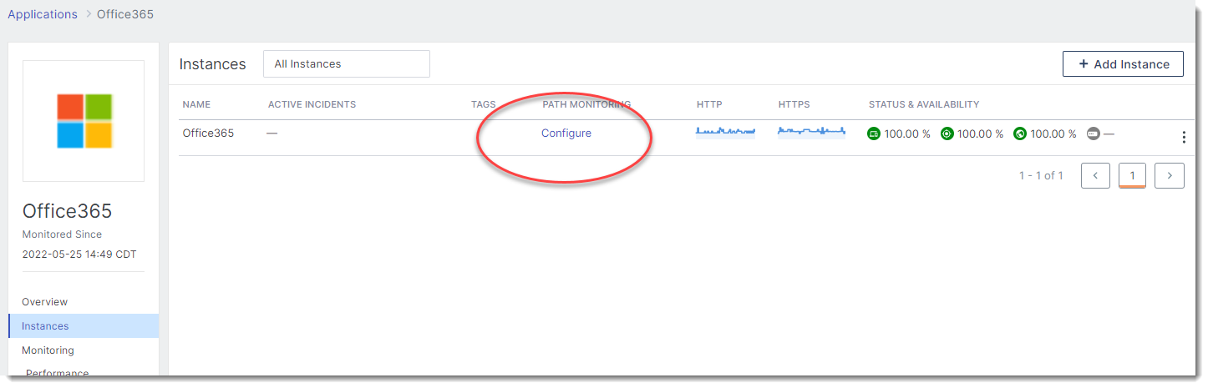Click the 2022-05-25 14:49 CDT date
Image resolution: width=1208 pixels, height=388 pixels.
click(79, 254)
